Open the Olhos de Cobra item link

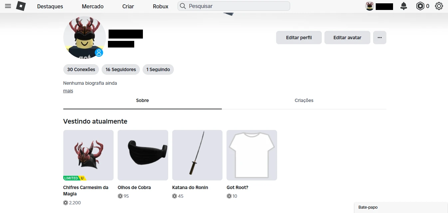coord(134,187)
